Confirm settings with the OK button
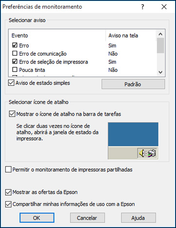Image resolution: width=176 pixels, height=228 pixels. 37,218
